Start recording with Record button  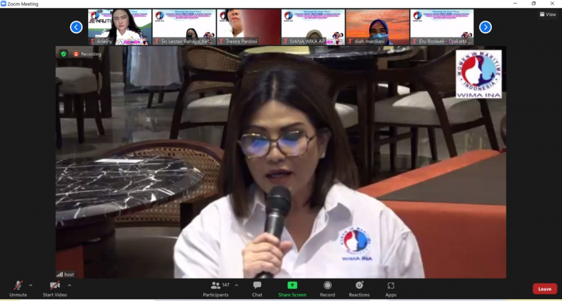pos(327,289)
